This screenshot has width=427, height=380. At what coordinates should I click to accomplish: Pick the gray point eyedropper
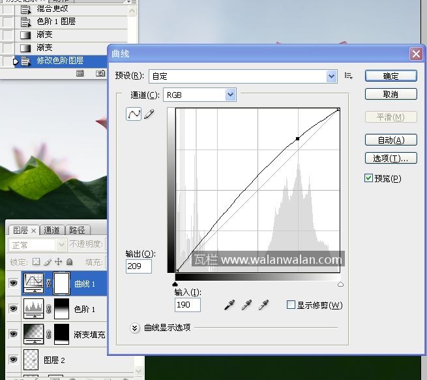tap(246, 305)
